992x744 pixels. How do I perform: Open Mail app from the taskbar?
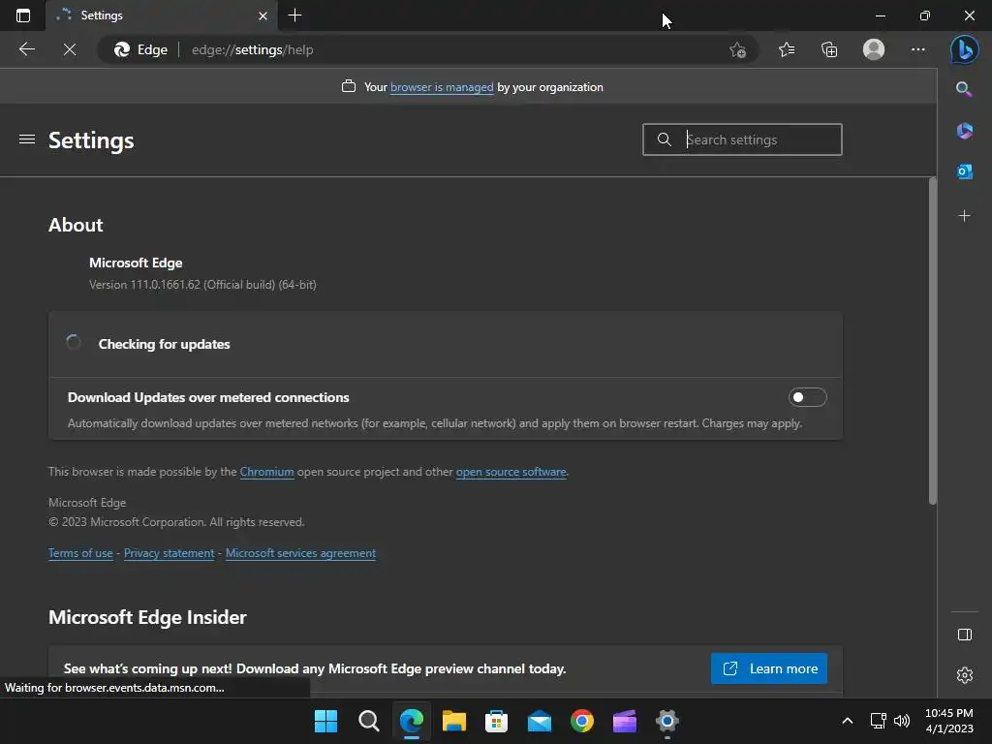click(x=539, y=721)
